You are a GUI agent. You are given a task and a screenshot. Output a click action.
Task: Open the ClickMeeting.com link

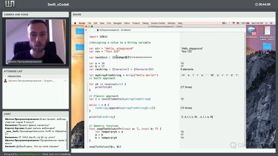pyautogui.click(x=29, y=154)
